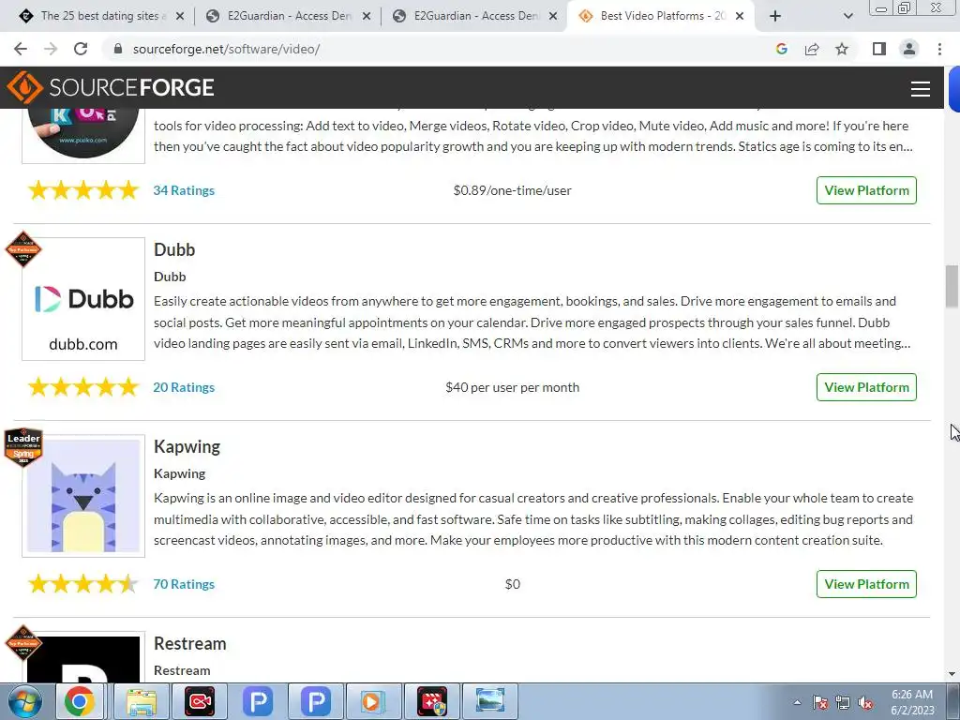This screenshot has width=960, height=720.
Task: Click View Platform for Dubb
Action: click(866, 387)
